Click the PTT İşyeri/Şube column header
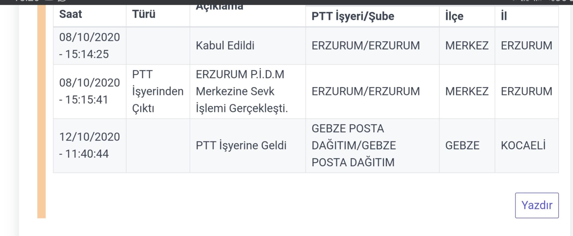573x236 pixels. click(x=372, y=17)
